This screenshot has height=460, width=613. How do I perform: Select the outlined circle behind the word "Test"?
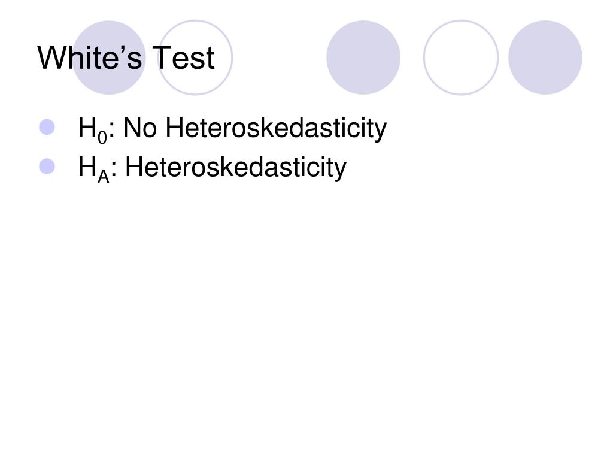click(196, 57)
